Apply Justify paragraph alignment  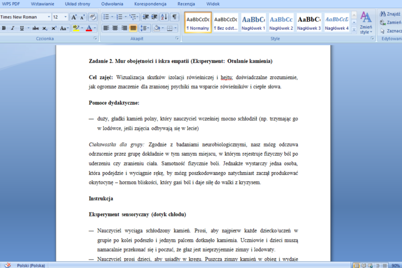[133, 28]
